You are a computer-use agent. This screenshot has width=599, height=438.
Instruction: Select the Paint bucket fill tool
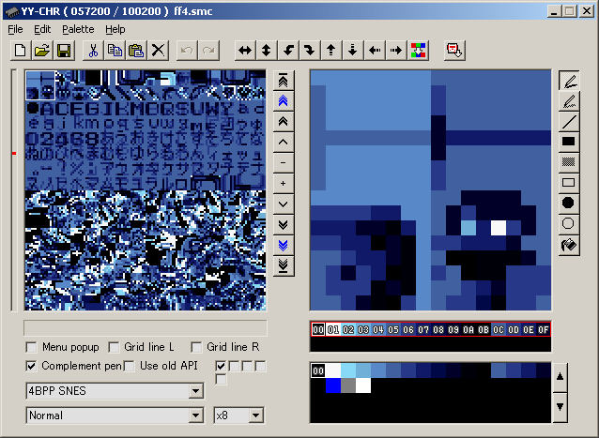569,245
